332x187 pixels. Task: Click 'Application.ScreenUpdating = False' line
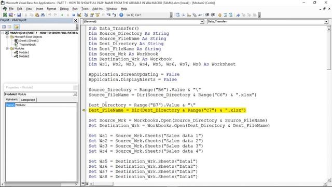pyautogui.click(x=134, y=74)
